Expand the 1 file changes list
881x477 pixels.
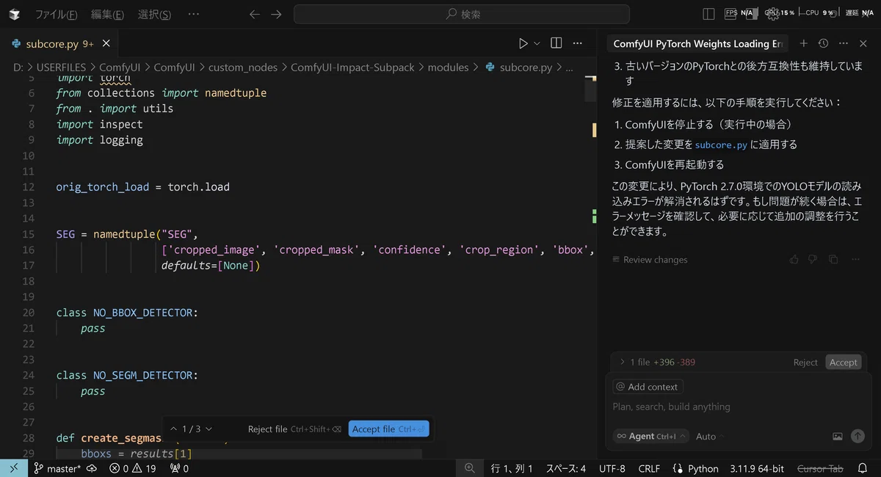pos(623,362)
